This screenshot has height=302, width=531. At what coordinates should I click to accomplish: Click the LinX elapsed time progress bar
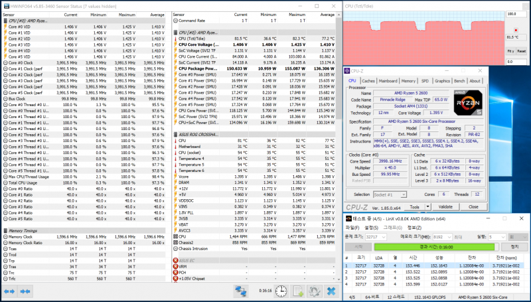[436, 247]
